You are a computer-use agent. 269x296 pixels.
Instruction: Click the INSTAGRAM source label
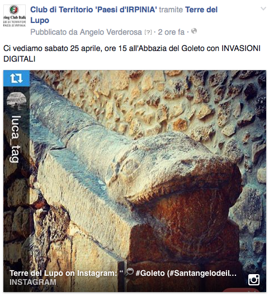point(33,282)
